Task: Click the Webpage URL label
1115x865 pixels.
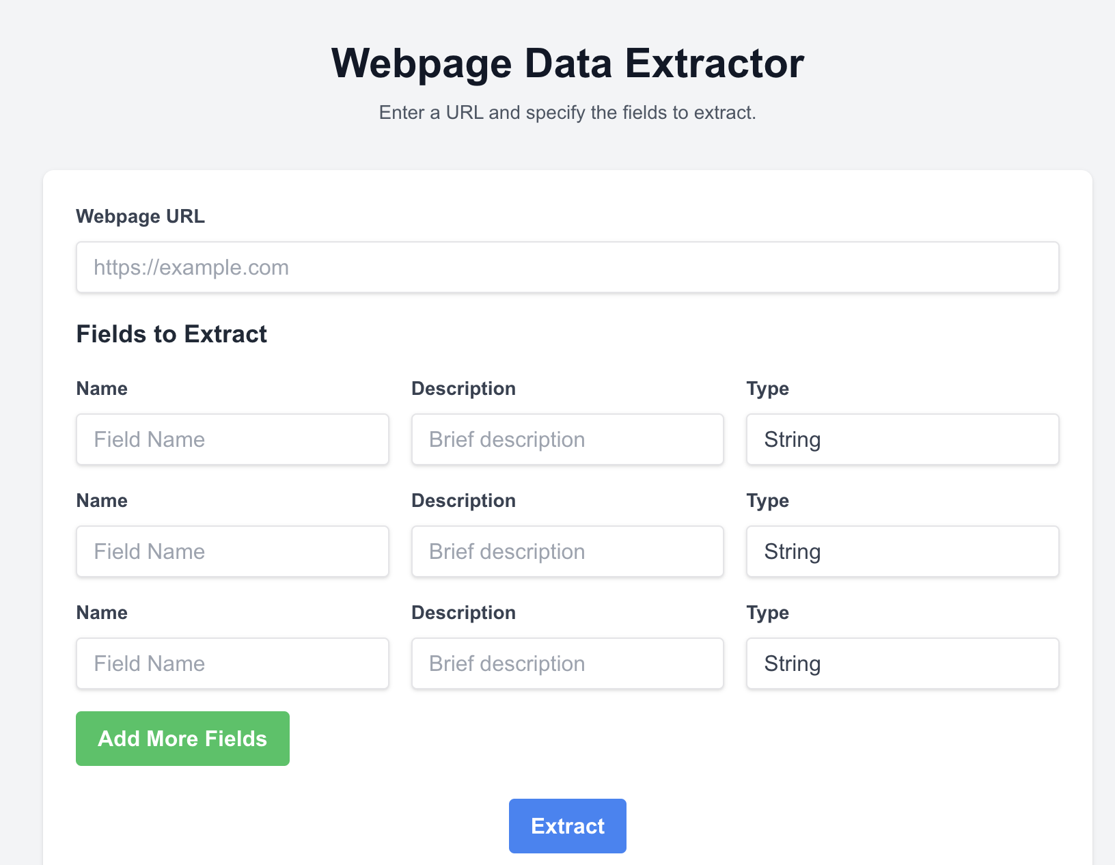Action: (x=140, y=217)
